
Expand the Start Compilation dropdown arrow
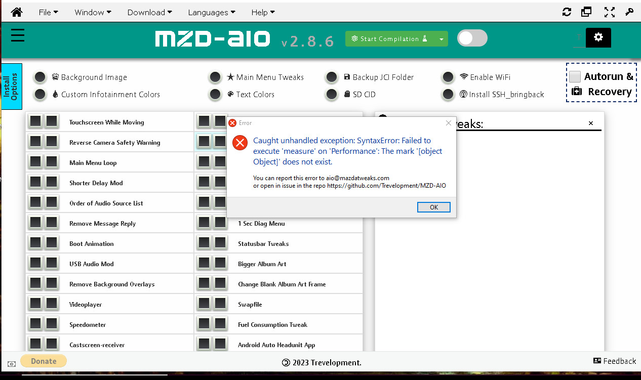442,39
